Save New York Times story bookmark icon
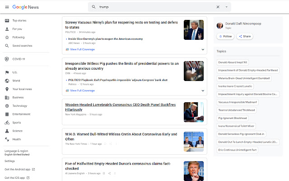 (105, 144)
